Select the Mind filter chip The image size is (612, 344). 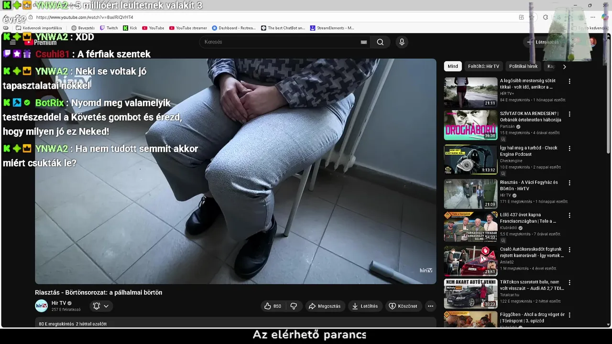[x=453, y=66]
